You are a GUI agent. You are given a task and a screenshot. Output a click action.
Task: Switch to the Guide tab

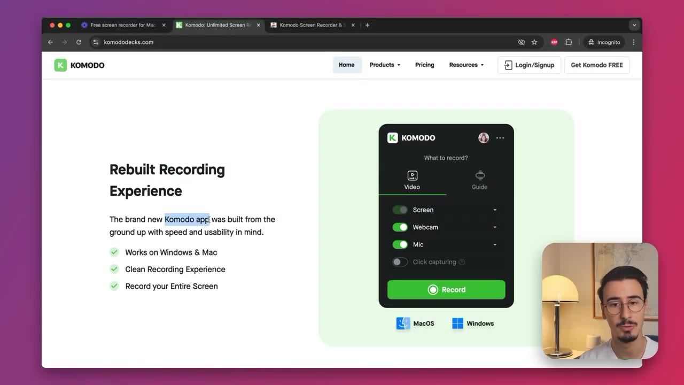(479, 181)
